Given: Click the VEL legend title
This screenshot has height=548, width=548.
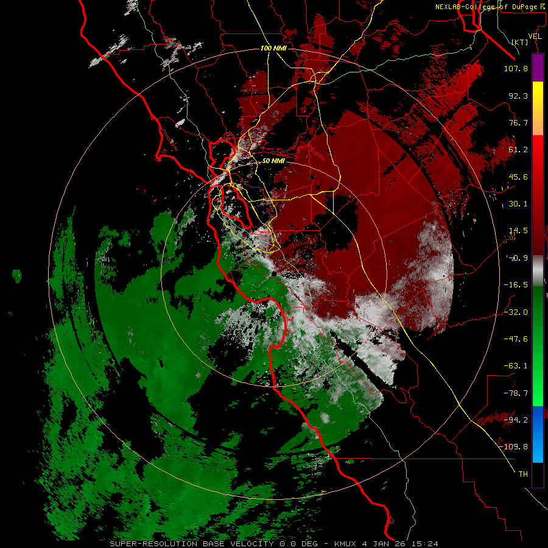Looking at the screenshot, I should tap(535, 36).
